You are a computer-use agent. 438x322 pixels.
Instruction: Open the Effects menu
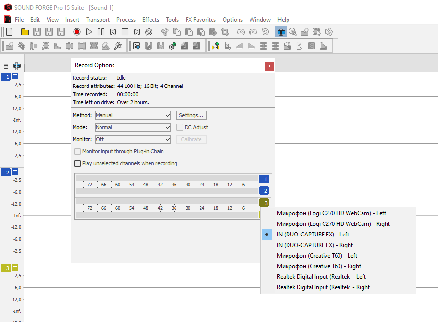tap(150, 20)
